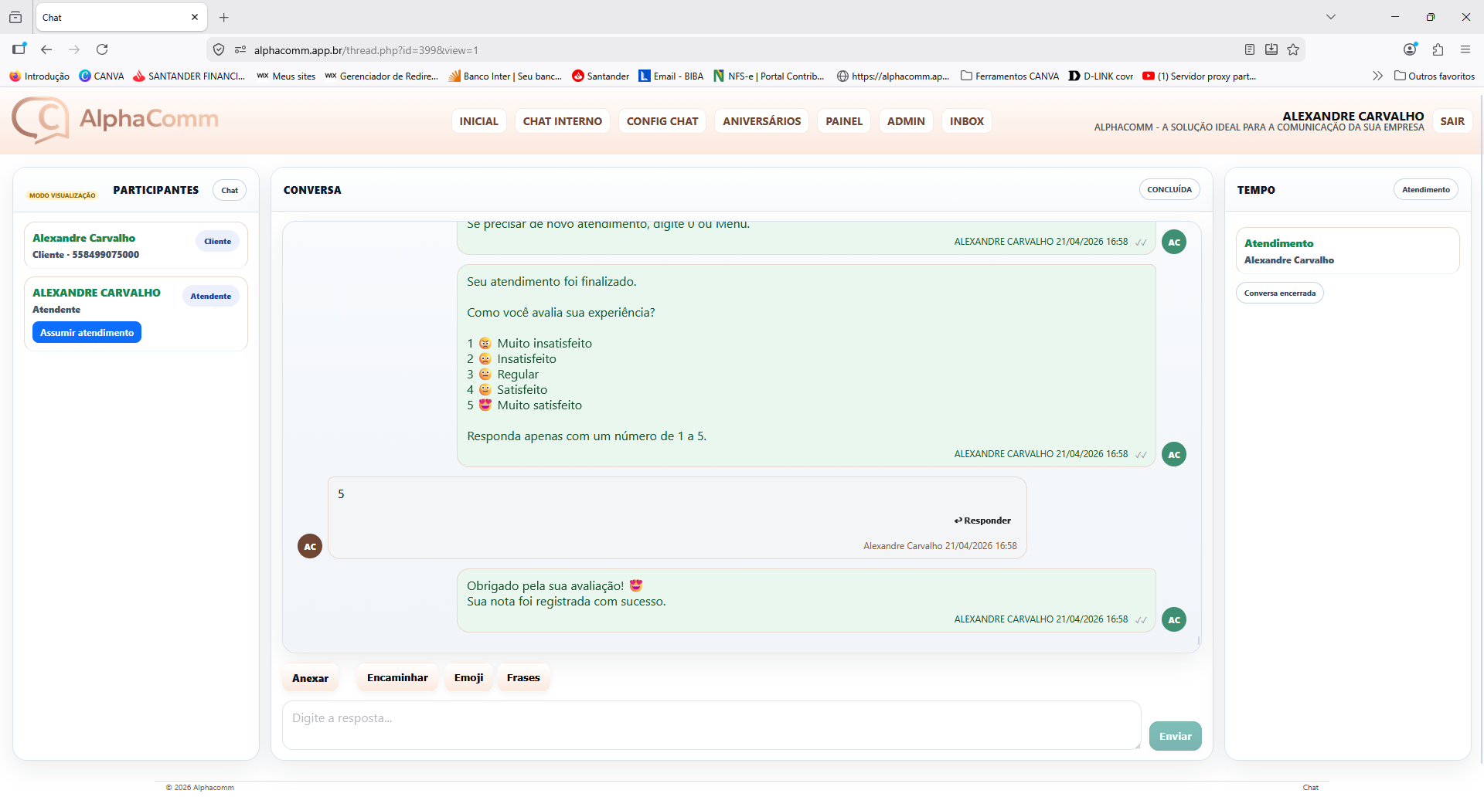Show more bookmarks with the chevron
This screenshot has height=797, width=1484.
pyautogui.click(x=1377, y=76)
